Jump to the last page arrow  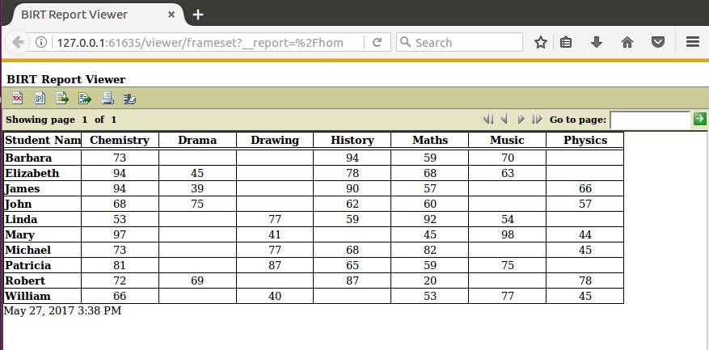[537, 120]
